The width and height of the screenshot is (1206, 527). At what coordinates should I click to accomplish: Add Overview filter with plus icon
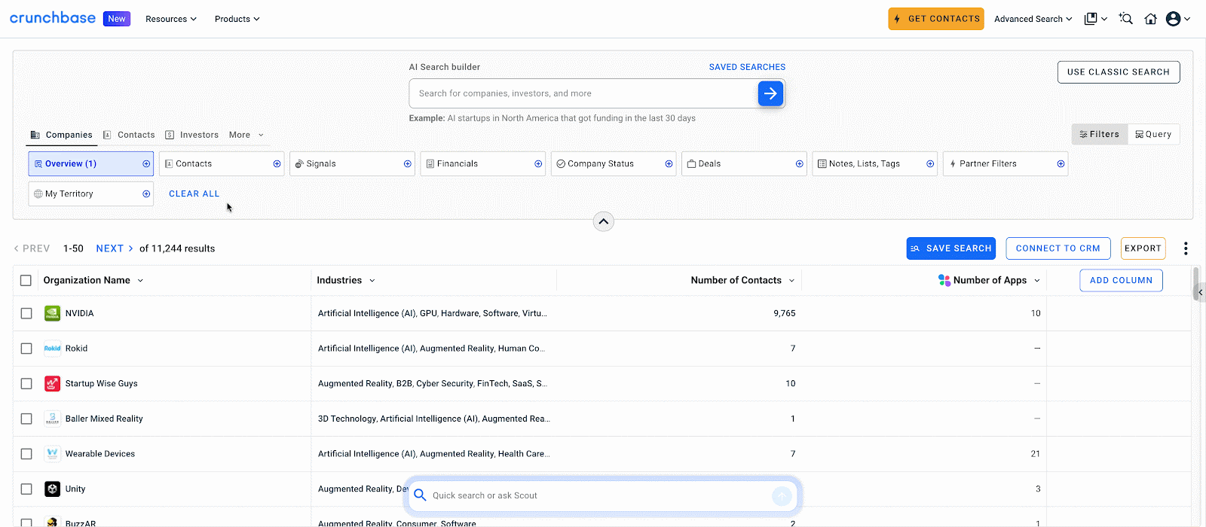(146, 163)
